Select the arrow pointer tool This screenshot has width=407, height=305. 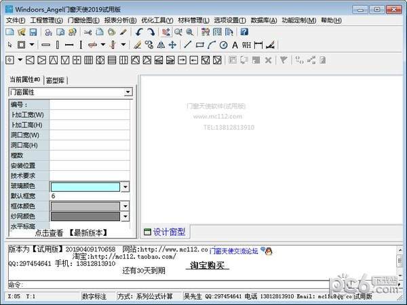click(9, 45)
